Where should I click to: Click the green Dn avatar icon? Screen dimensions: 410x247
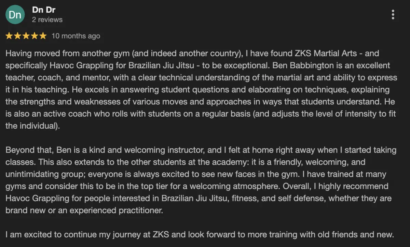tap(15, 15)
